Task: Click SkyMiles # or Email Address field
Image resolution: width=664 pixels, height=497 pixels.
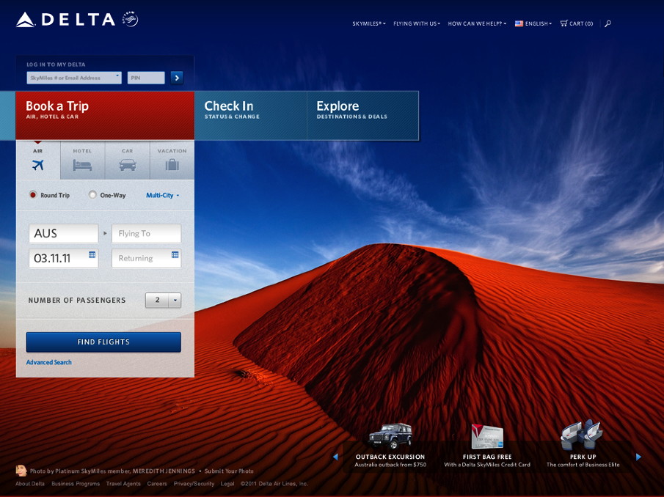Action: click(x=74, y=78)
